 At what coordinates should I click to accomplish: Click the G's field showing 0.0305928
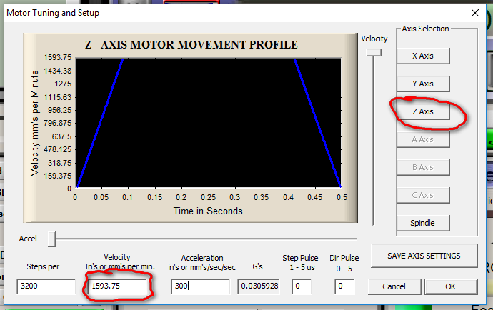[x=259, y=286]
